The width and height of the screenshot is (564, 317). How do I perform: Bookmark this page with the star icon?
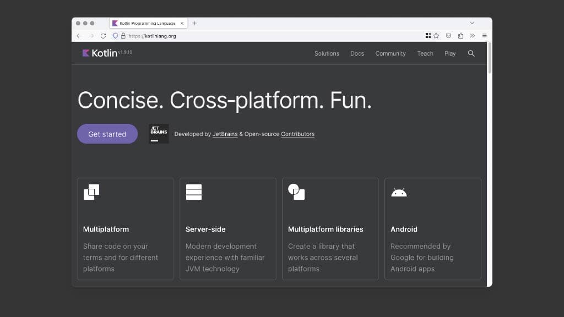click(x=436, y=36)
